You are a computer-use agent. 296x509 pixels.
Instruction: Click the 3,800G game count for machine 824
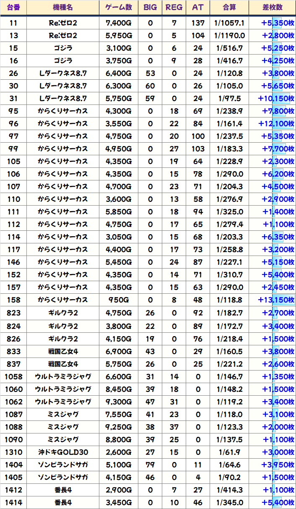tap(119, 326)
